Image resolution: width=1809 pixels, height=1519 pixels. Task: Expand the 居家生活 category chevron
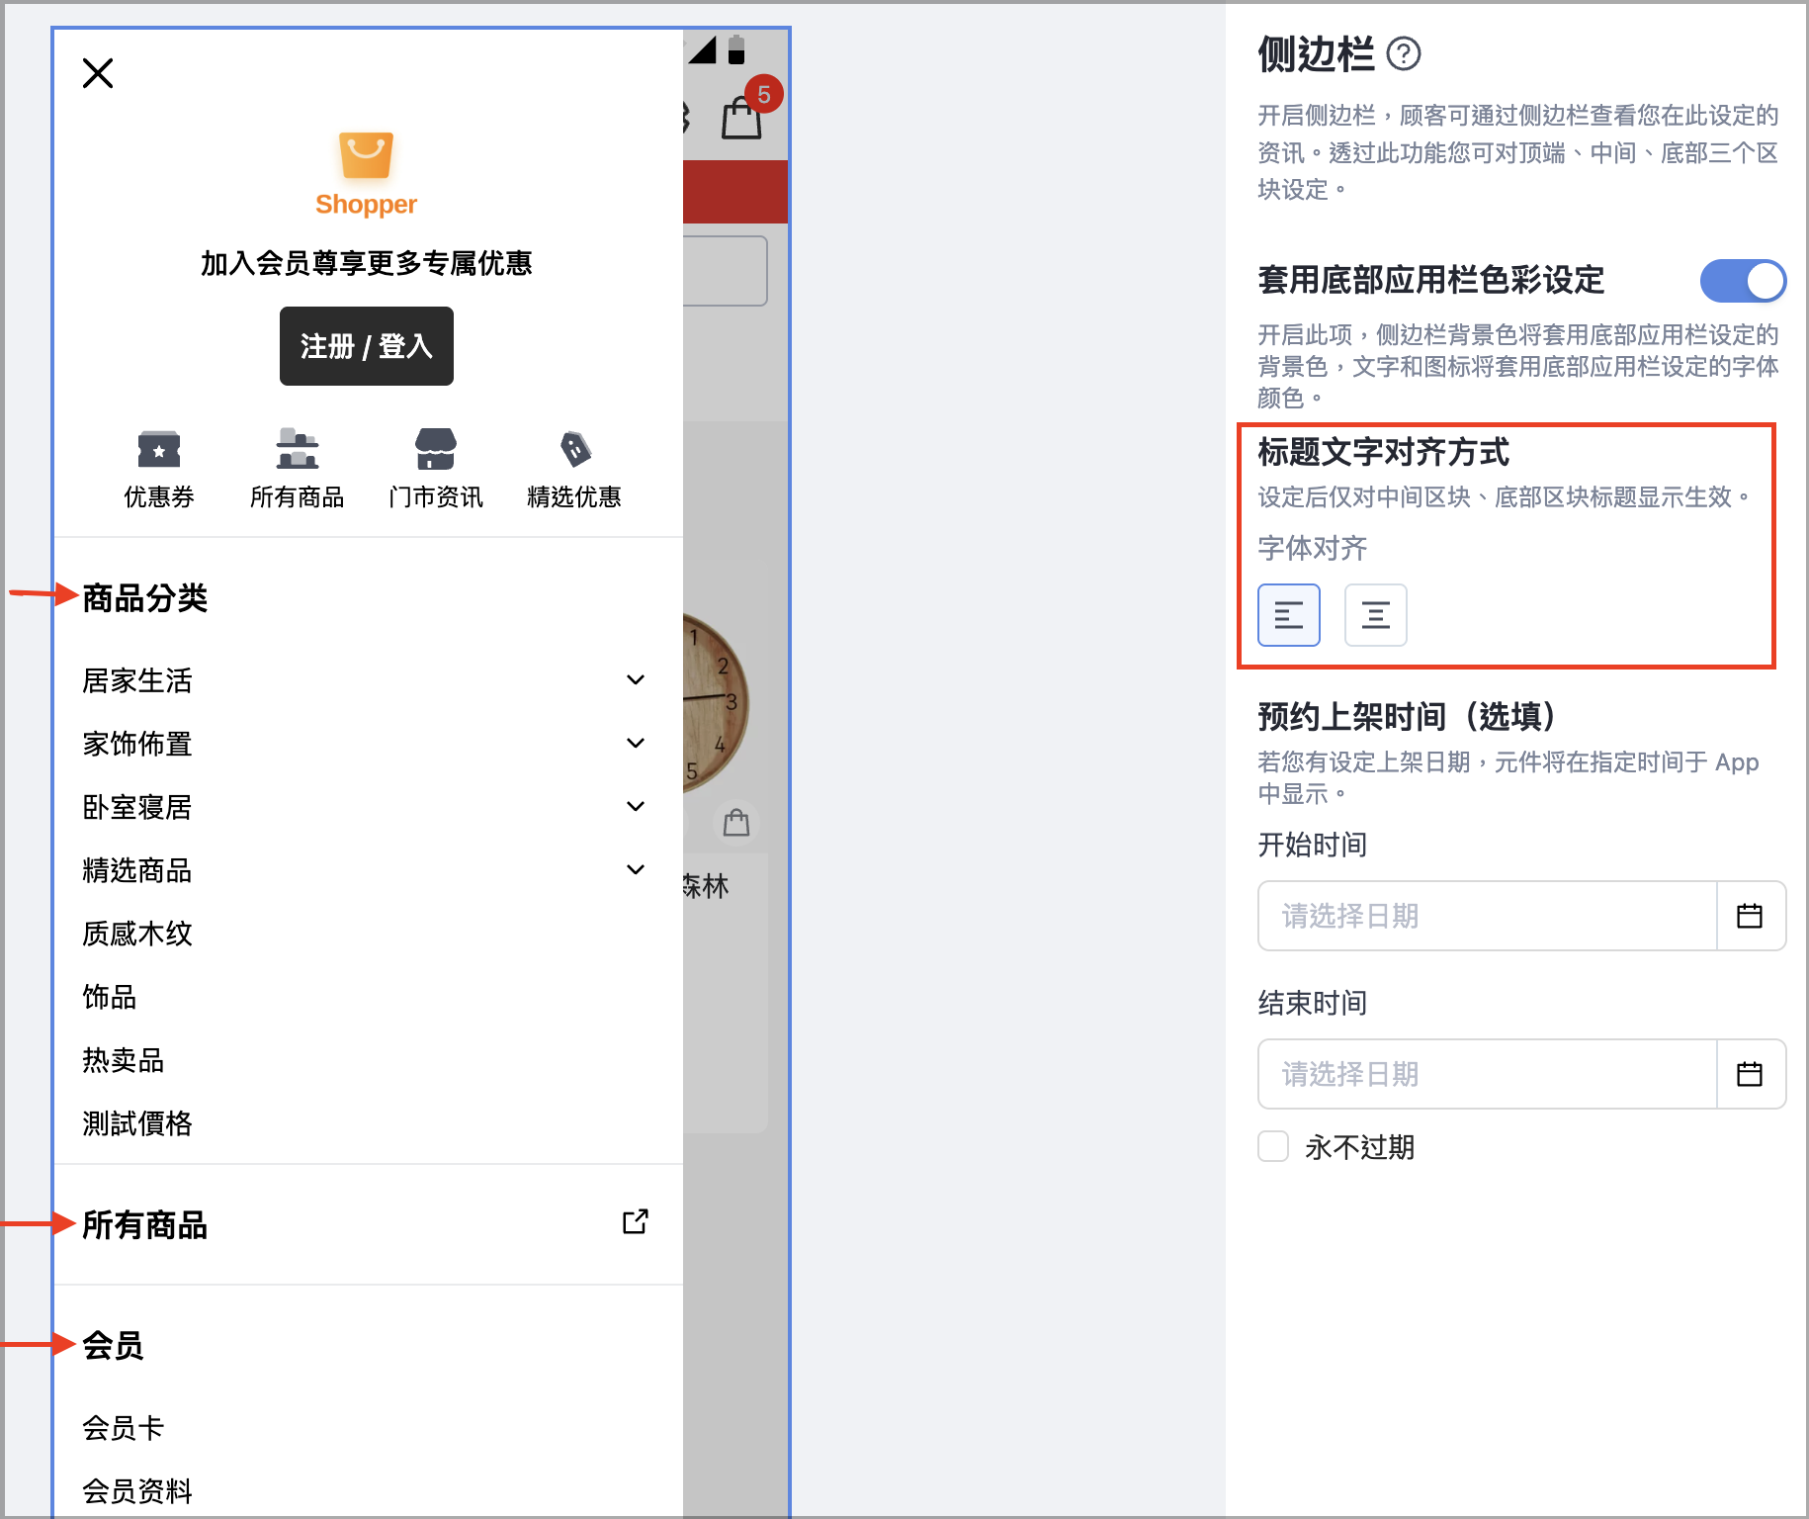636,679
